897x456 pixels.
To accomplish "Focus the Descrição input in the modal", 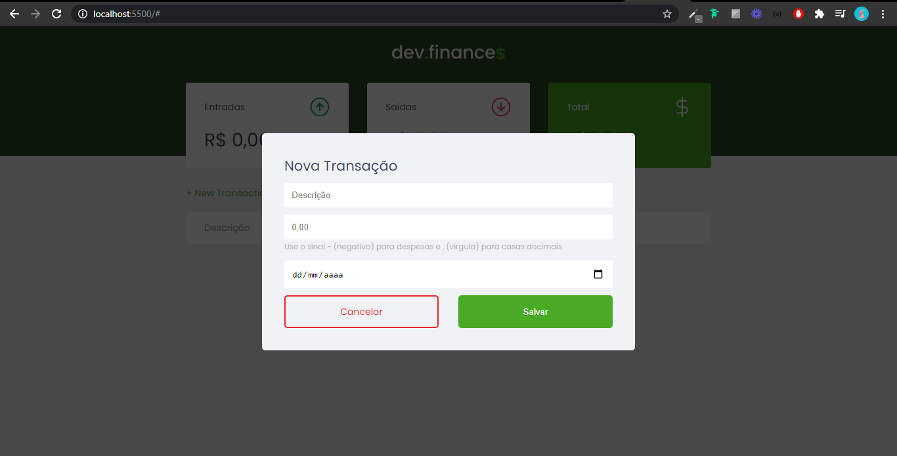I will coord(448,196).
